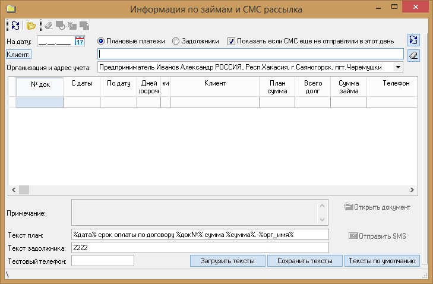The height and width of the screenshot is (284, 433).
Task: Click the На дату input field
Action: pos(55,41)
